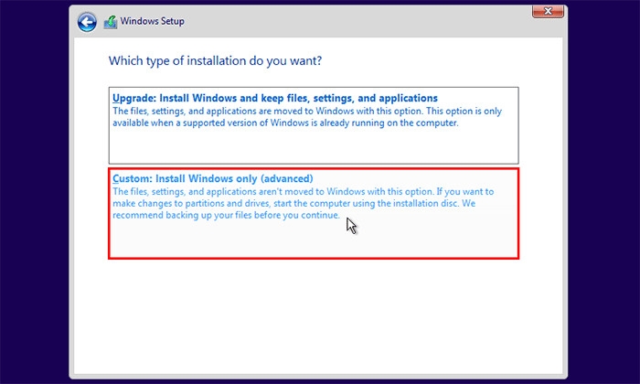Click the Windows Setup icon in title bar

[111, 22]
